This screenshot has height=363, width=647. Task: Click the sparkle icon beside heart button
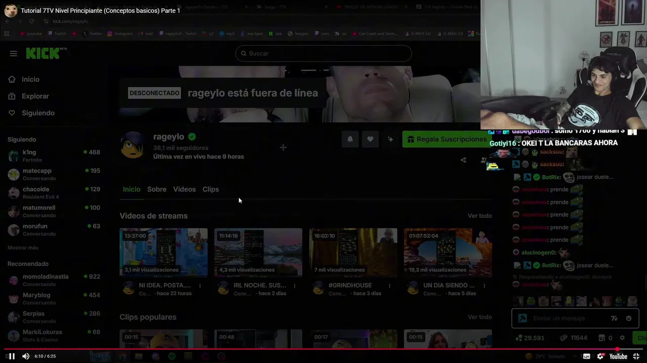(x=390, y=139)
